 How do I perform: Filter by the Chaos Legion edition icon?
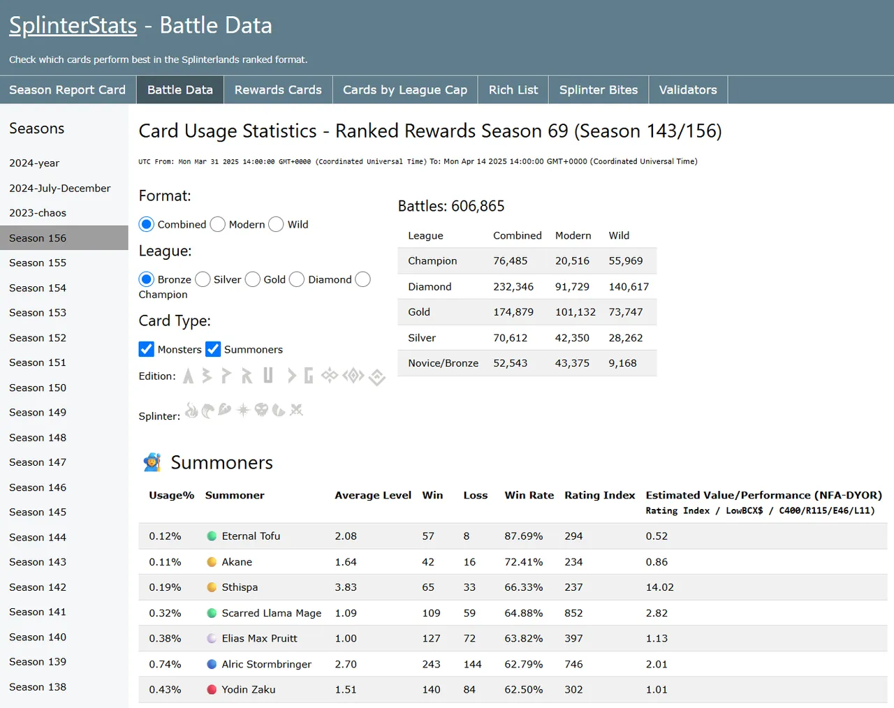click(x=330, y=376)
